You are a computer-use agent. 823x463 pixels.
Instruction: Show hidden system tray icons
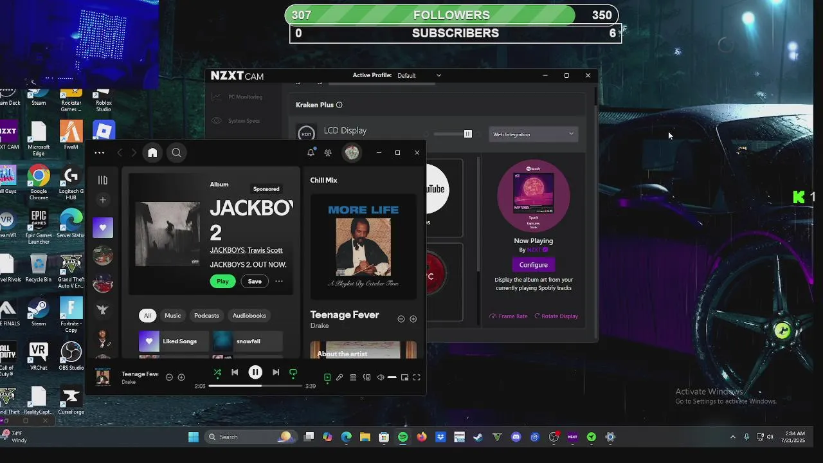732,437
